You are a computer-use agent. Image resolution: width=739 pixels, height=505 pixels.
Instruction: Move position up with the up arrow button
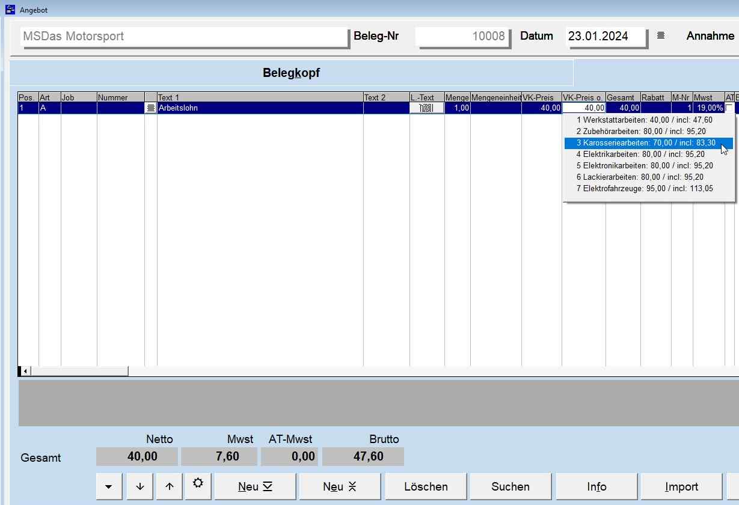coord(170,486)
